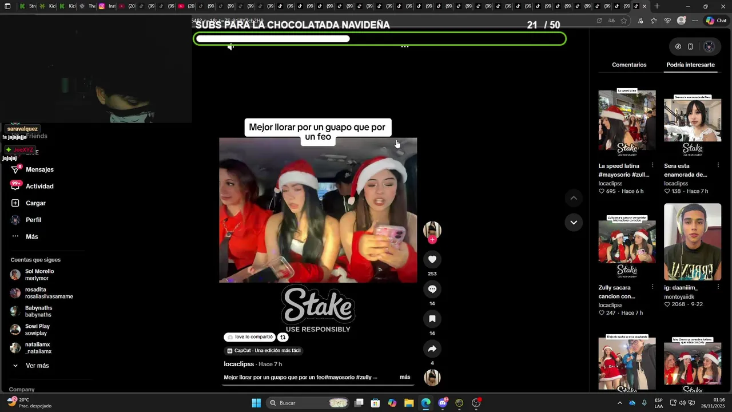This screenshot has width=732, height=412.
Task: Open Task View on the taskbar
Action: [x=359, y=403]
